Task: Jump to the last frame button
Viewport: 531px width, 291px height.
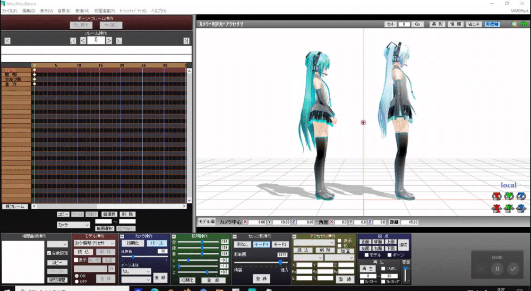Action: [x=186, y=41]
